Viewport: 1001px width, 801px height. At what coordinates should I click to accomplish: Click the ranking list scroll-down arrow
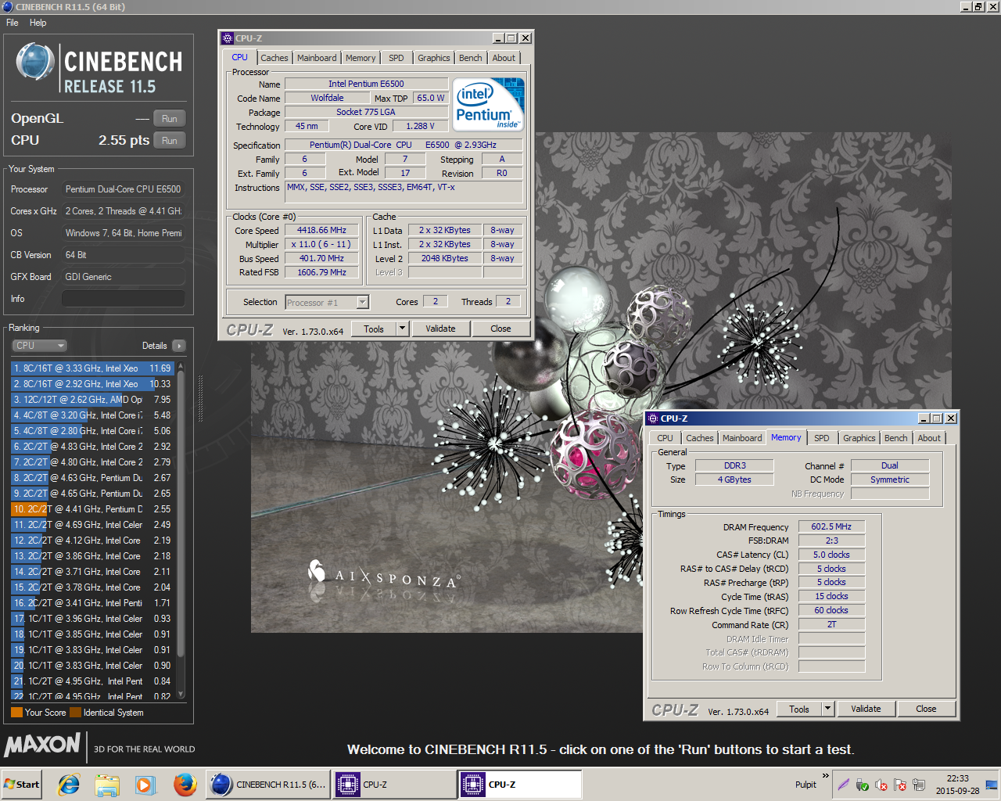[x=181, y=694]
